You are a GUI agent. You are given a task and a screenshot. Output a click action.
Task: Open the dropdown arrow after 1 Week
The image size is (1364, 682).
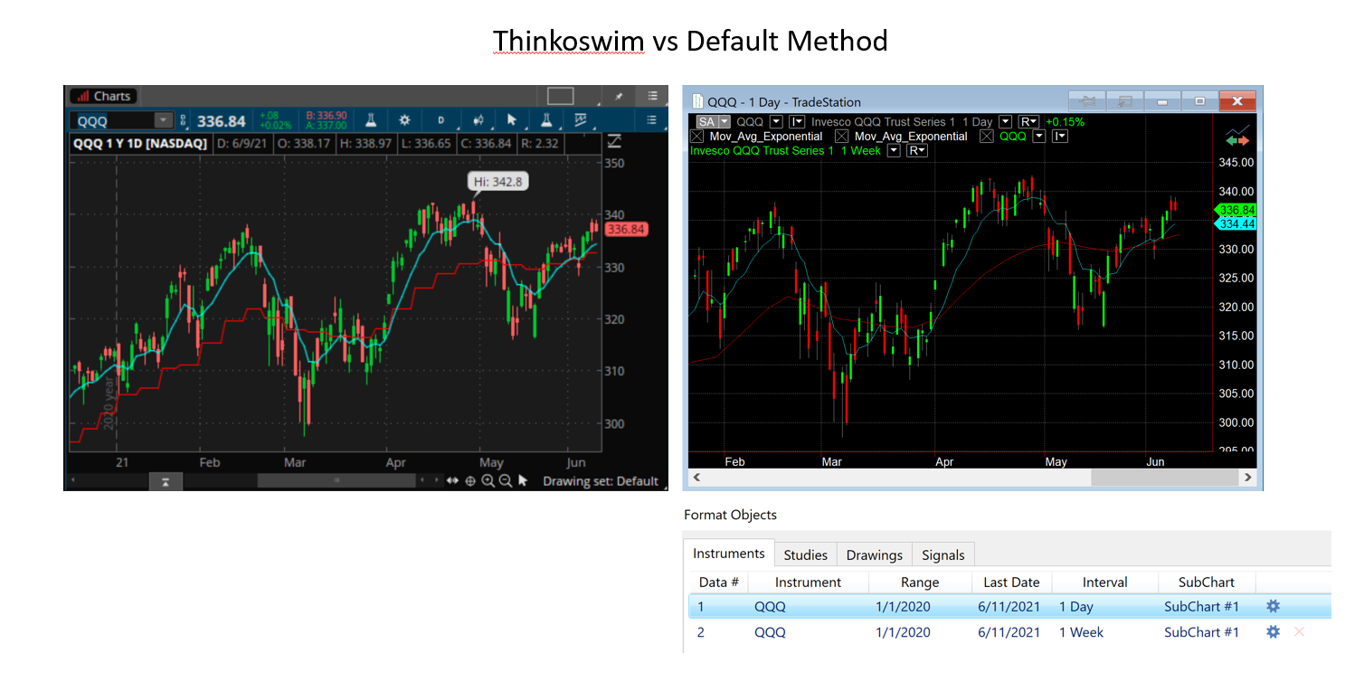pos(894,151)
